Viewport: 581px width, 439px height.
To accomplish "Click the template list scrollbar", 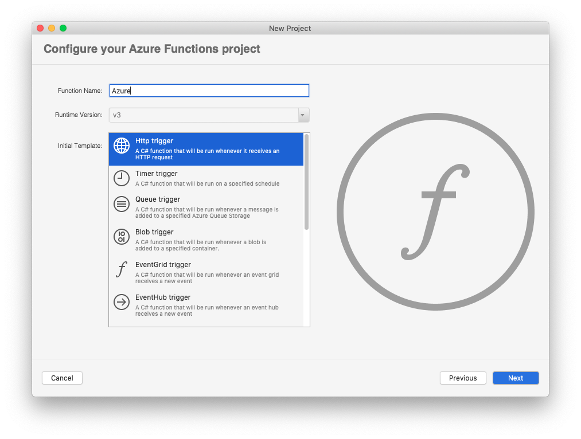I will coord(306,182).
